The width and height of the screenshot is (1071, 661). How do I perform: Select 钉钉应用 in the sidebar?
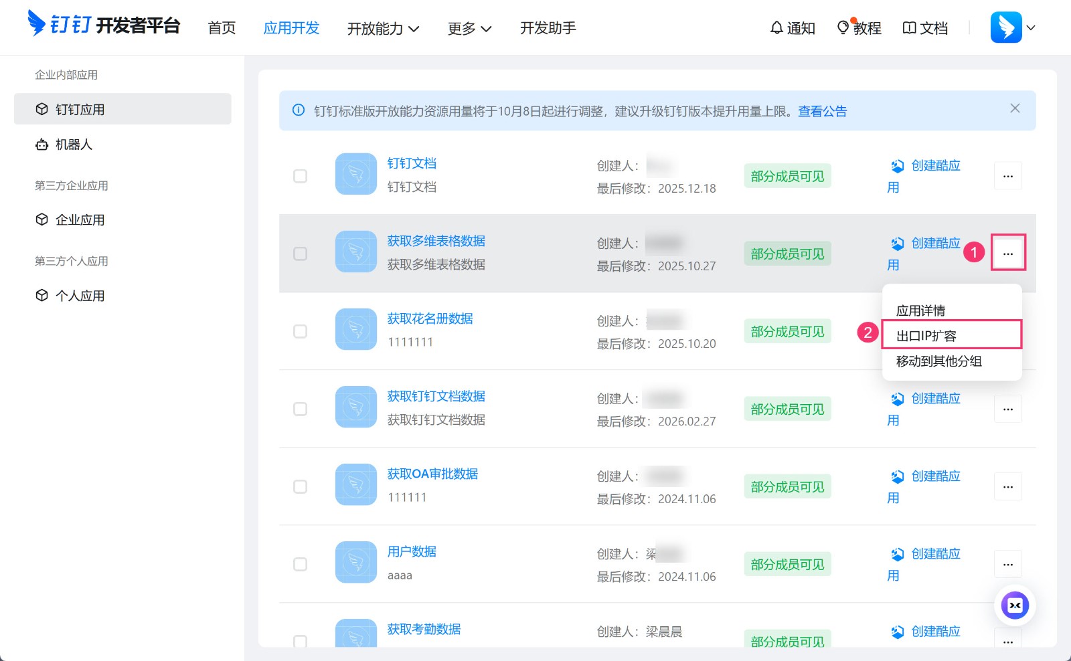tap(122, 109)
